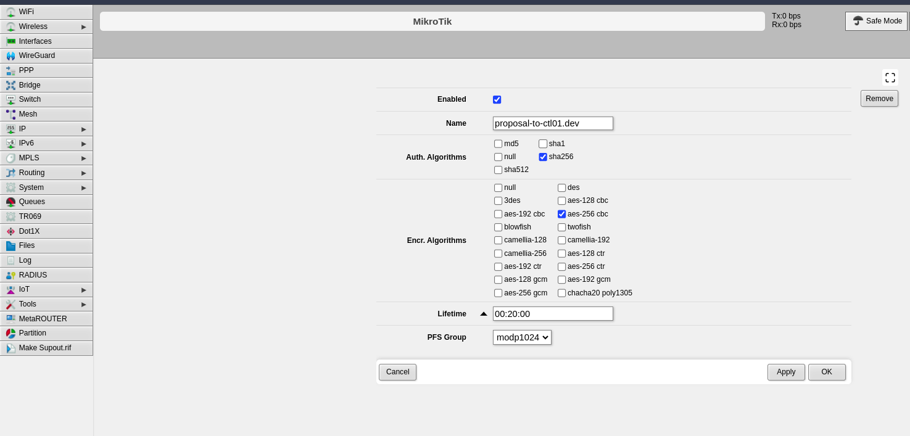Image resolution: width=910 pixels, height=436 pixels.
Task: Click the Partition pie chart icon
Action: [x=10, y=333]
